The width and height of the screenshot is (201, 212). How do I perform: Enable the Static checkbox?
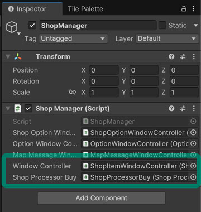(x=162, y=25)
